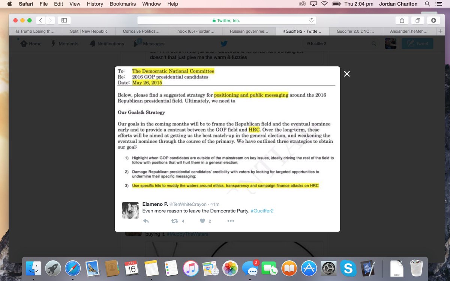This screenshot has height=281, width=450.
Task: Open the profile avatar menu in Twitter bar
Action: 390,43
